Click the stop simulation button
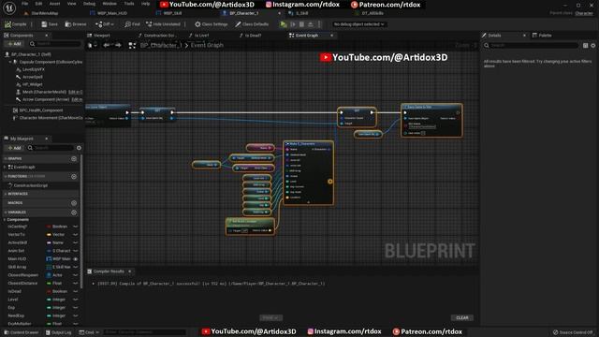This screenshot has width=599, height=337. click(301, 24)
